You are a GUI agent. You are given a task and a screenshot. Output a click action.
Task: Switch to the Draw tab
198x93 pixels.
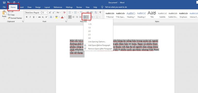[29, 7]
